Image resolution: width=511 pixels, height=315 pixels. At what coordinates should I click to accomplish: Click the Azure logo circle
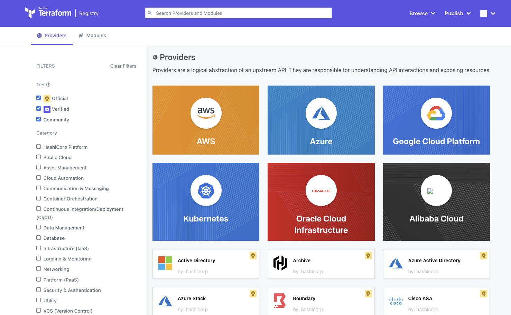pos(321,113)
